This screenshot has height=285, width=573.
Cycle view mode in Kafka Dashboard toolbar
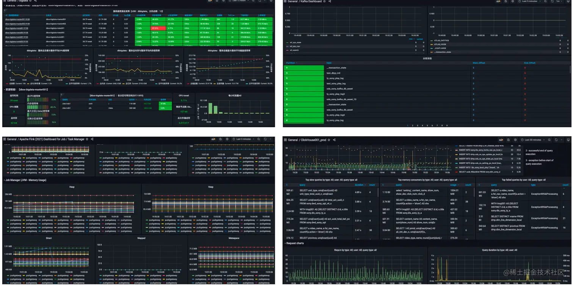click(x=568, y=2)
